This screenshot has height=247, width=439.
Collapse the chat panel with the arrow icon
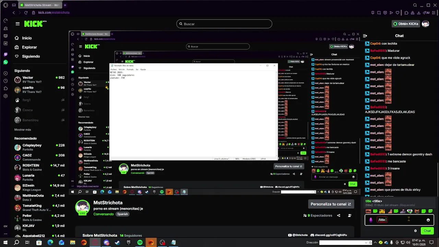coord(365,36)
